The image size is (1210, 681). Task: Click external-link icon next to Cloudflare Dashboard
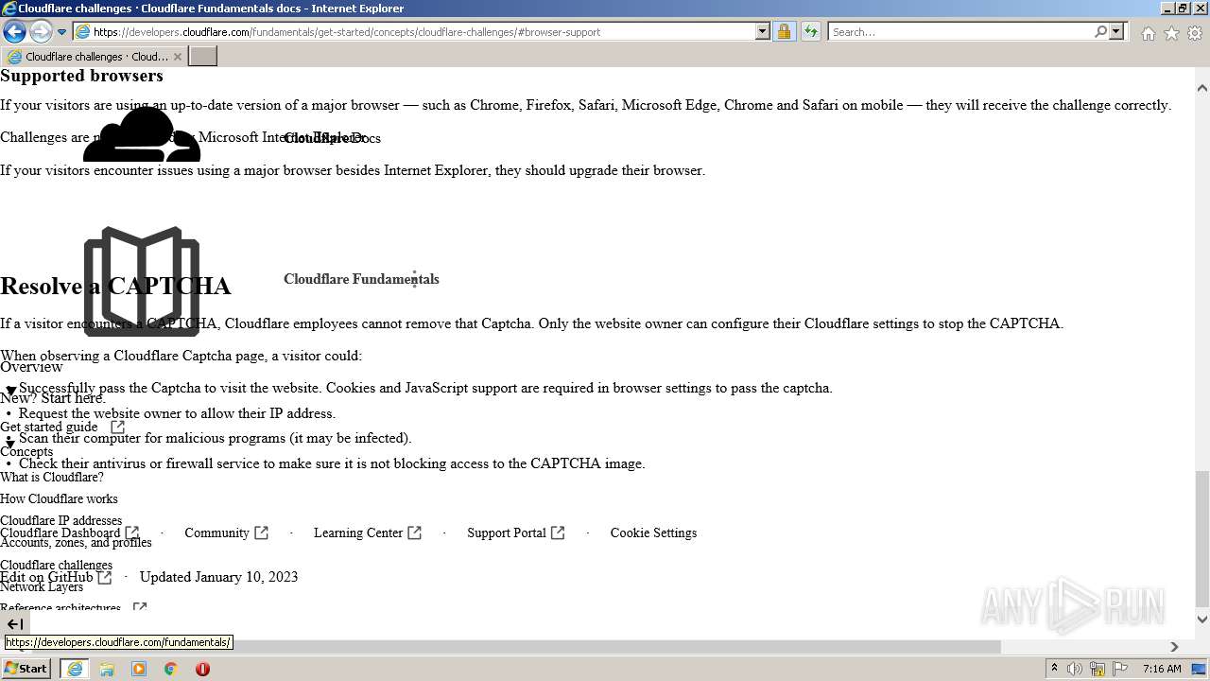[x=132, y=533]
